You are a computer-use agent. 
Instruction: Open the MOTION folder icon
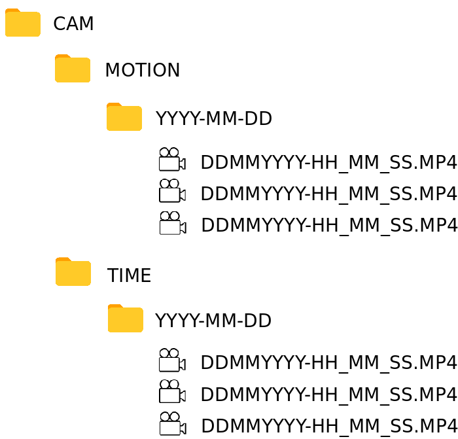click(73, 68)
